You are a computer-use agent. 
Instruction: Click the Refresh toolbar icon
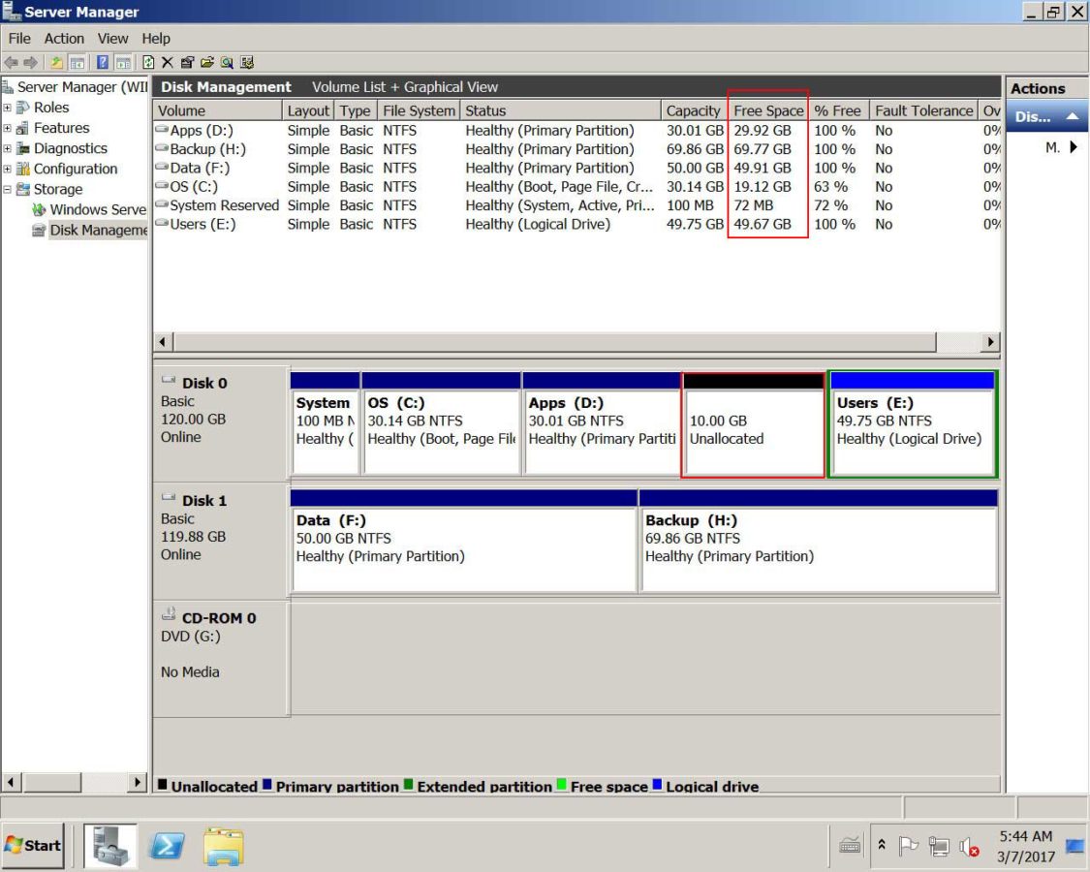151,63
